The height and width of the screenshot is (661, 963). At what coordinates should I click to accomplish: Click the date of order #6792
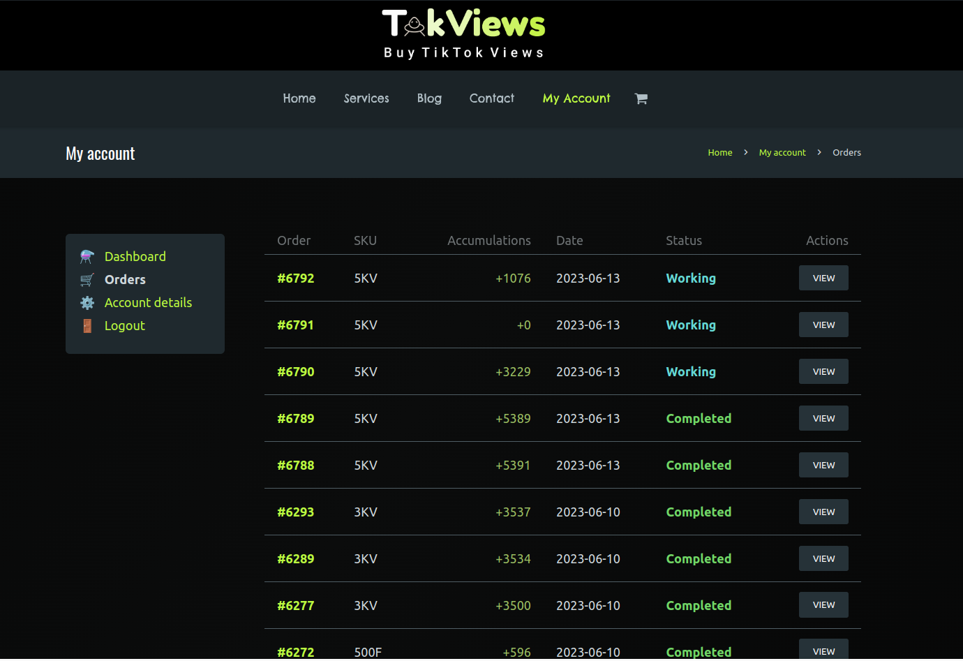588,278
